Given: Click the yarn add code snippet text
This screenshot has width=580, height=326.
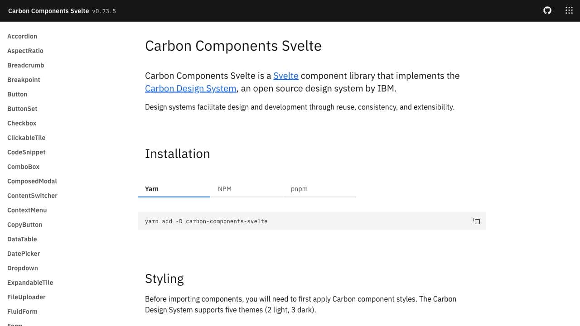Looking at the screenshot, I should tap(206, 221).
